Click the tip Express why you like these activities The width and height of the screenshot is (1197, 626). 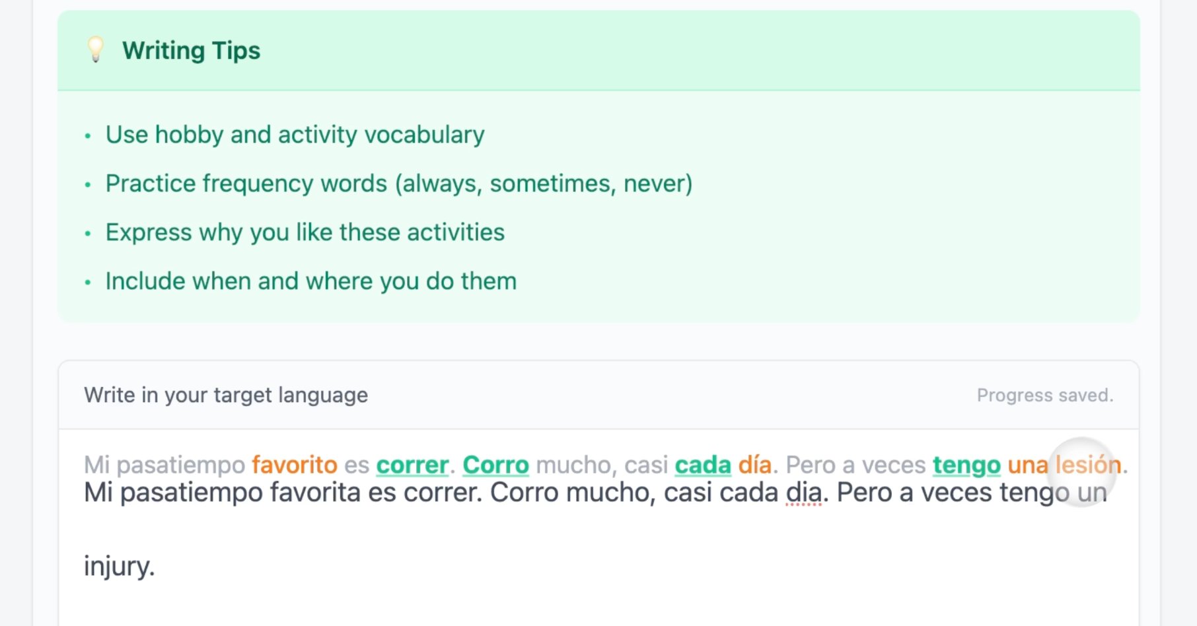[305, 232]
